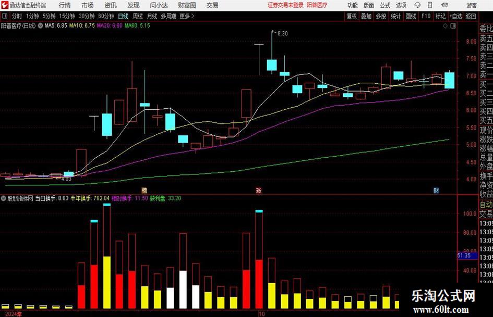Viewport: 493px width, 317px height.
Task: Click the 半年换手: 792.04 value
Action: (x=90, y=198)
